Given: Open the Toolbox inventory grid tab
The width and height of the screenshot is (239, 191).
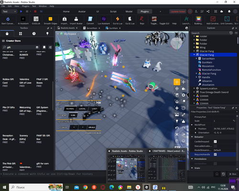Looking at the screenshot, I should point(21,33).
